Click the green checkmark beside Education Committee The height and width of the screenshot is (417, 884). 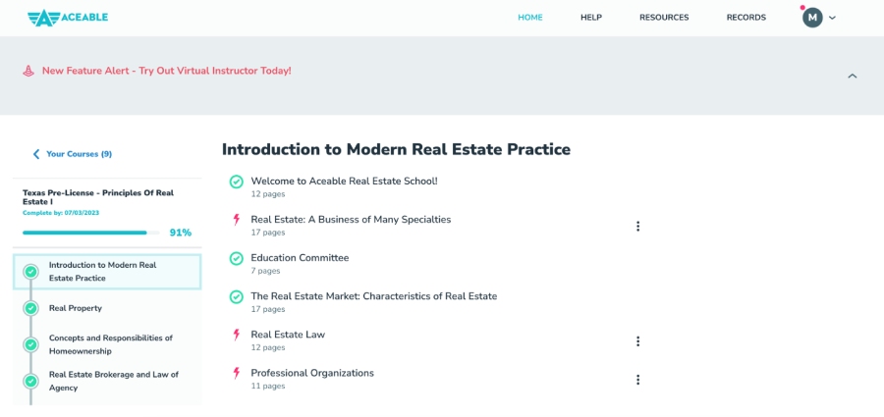[x=236, y=258]
